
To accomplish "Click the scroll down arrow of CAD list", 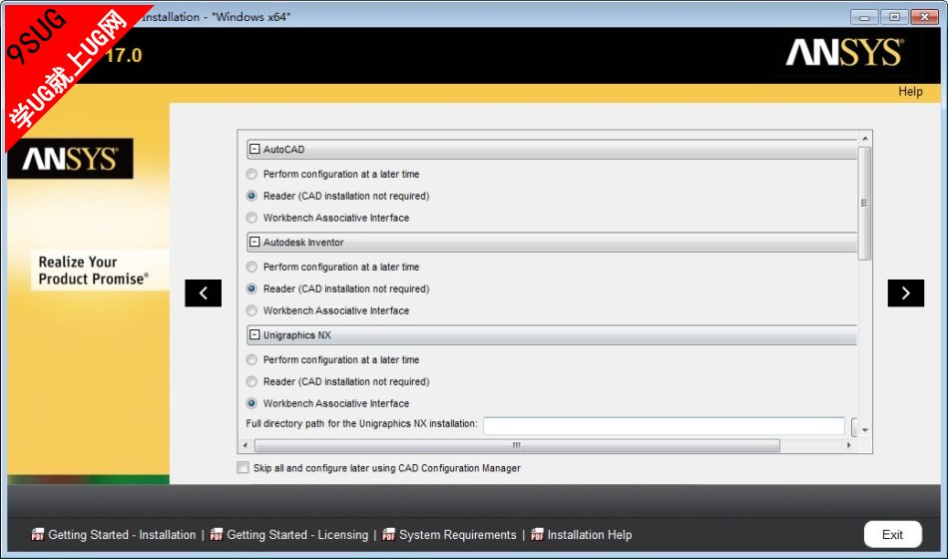I will [x=864, y=430].
